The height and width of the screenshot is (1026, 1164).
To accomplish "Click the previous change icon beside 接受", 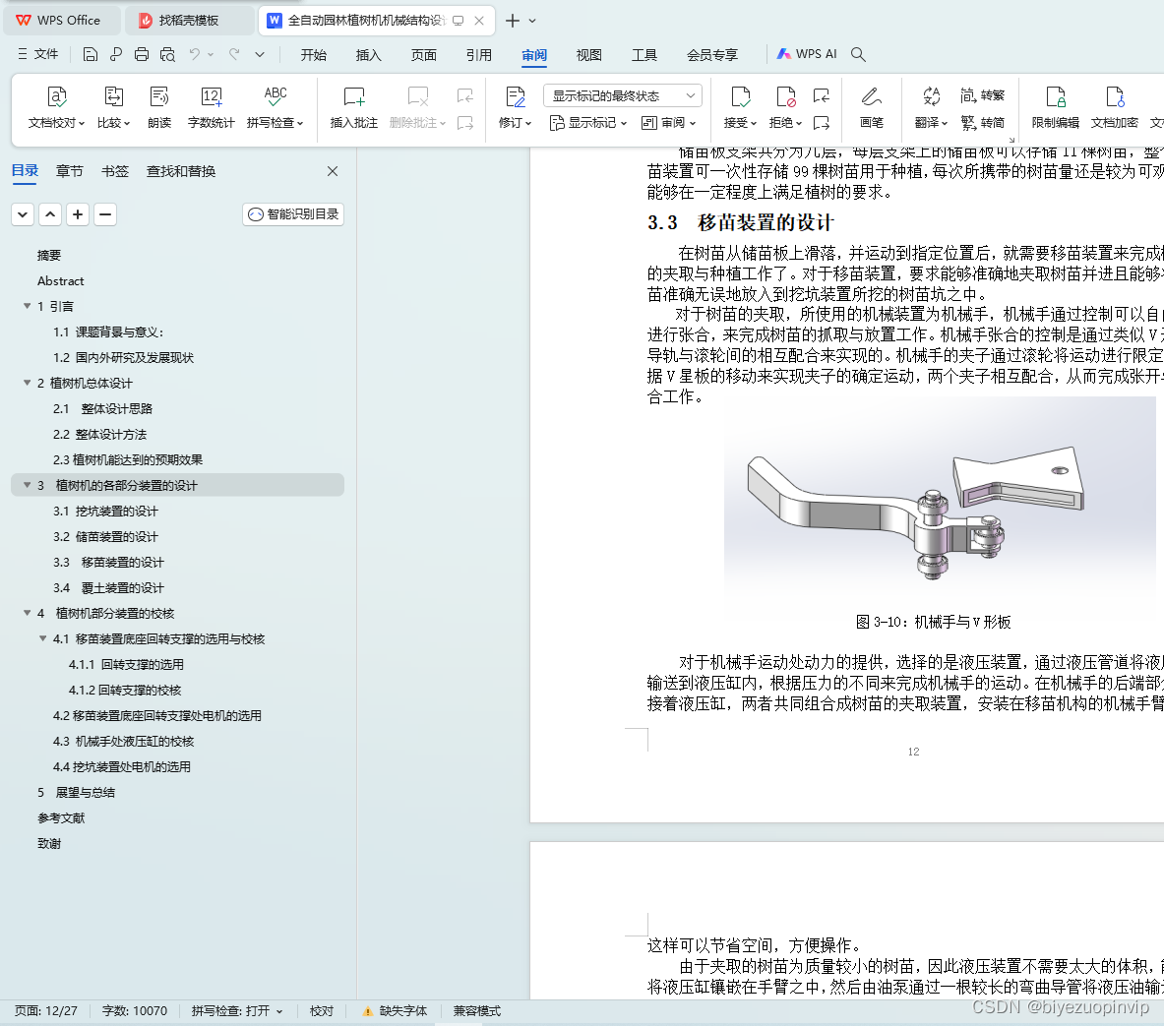I will coord(821,95).
